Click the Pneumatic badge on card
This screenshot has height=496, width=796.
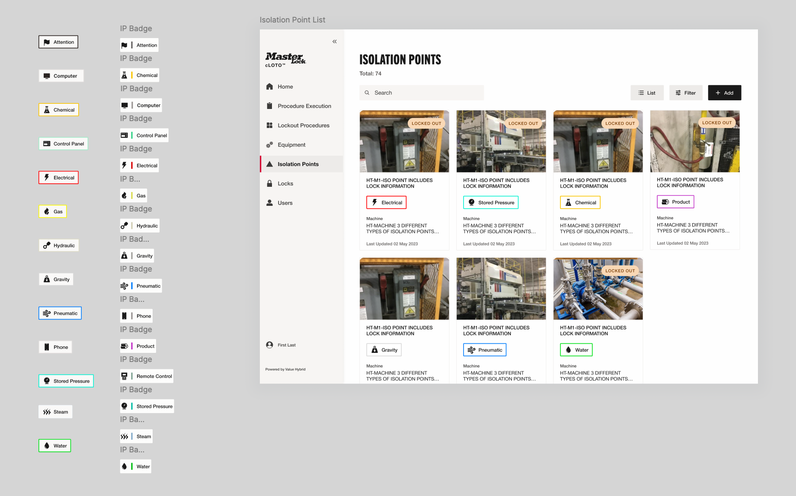click(485, 350)
